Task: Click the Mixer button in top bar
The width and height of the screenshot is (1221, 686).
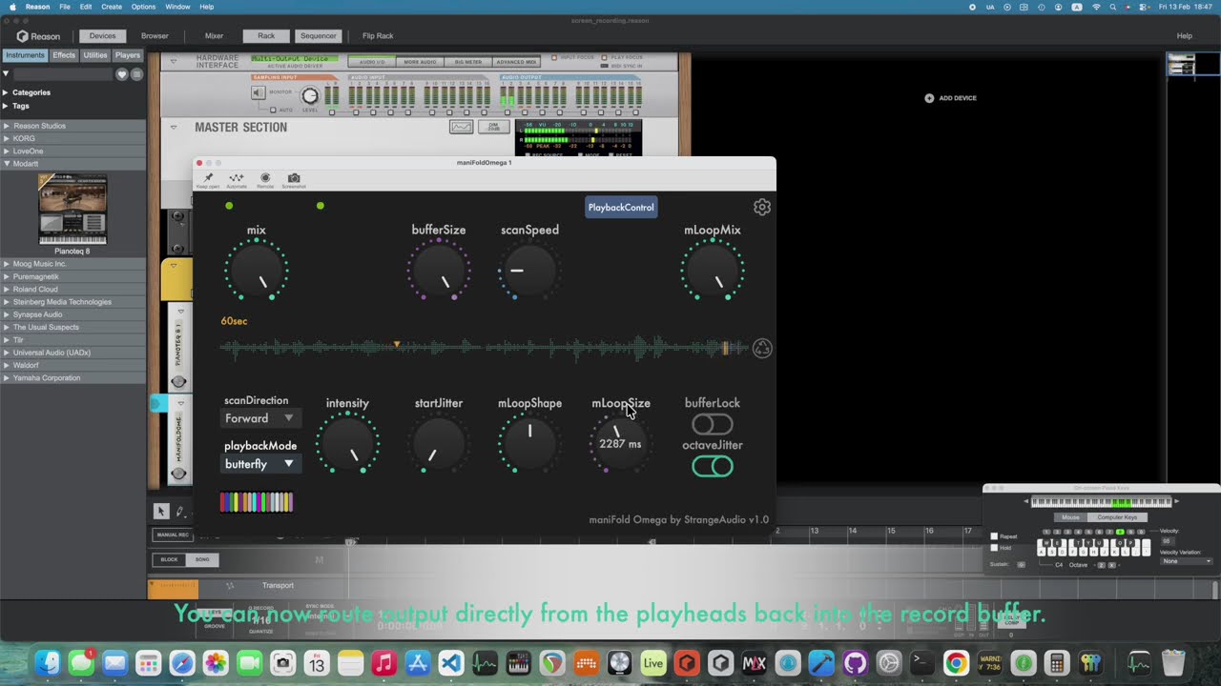Action: 214,36
